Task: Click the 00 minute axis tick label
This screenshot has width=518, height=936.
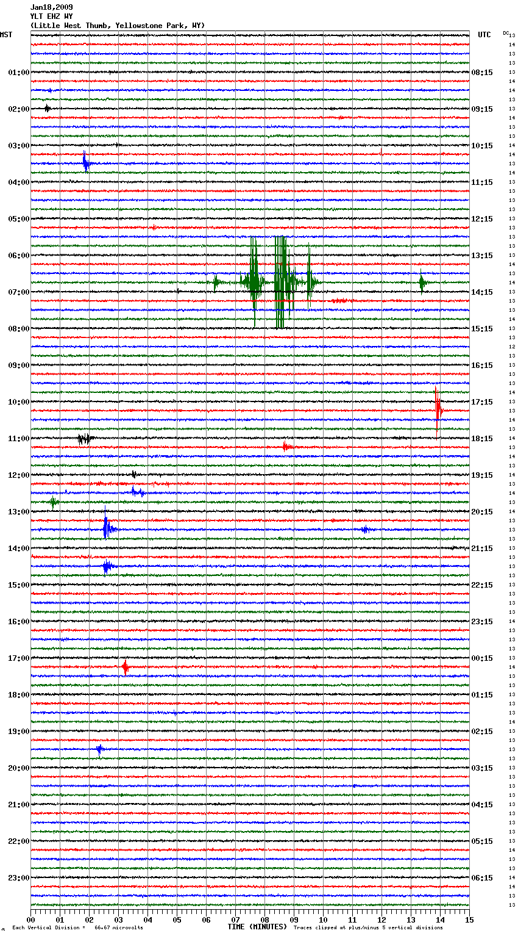Action: [x=30, y=920]
